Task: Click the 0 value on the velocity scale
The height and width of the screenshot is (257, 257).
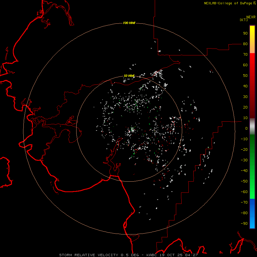Action: (x=246, y=128)
